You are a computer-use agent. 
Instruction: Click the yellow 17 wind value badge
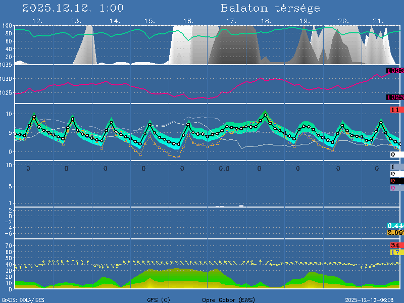click(395, 252)
